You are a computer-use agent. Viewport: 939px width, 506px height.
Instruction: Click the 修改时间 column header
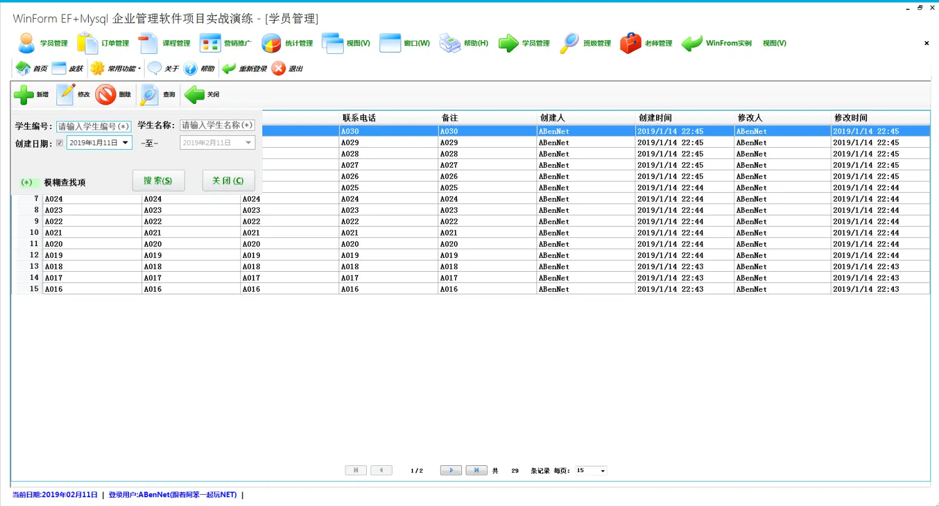(x=881, y=118)
